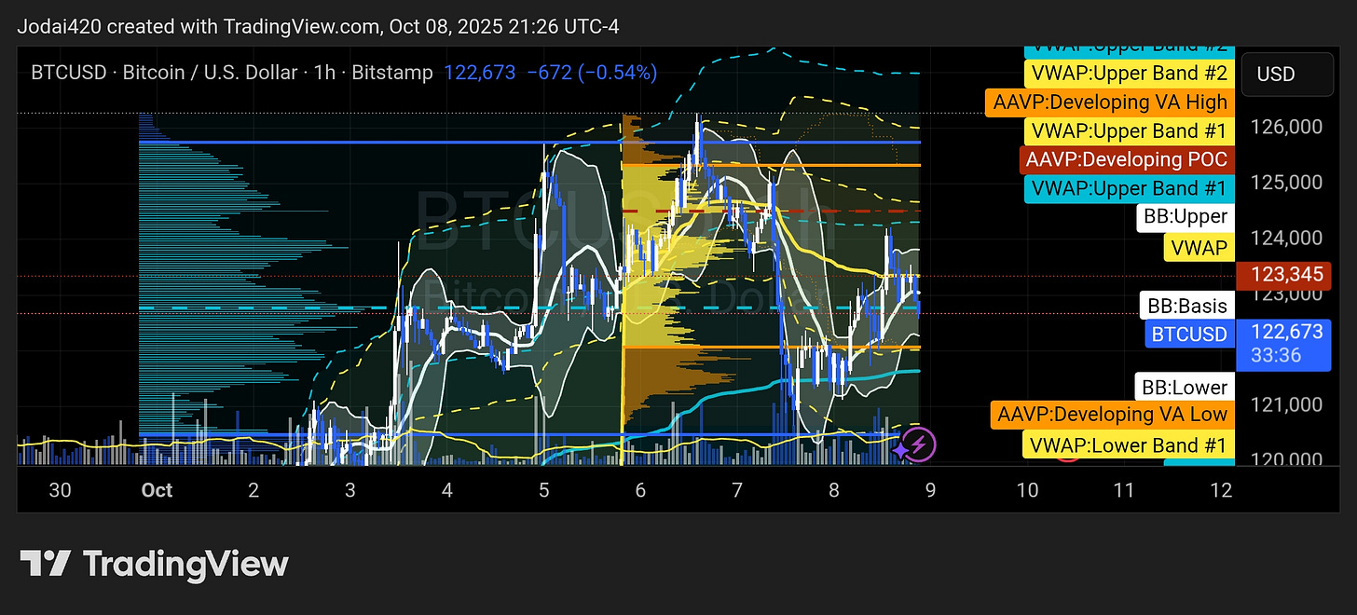Select the yellow VWAP:Upper Band #1 label
Viewport: 1357px width, 615px height.
(x=1130, y=131)
